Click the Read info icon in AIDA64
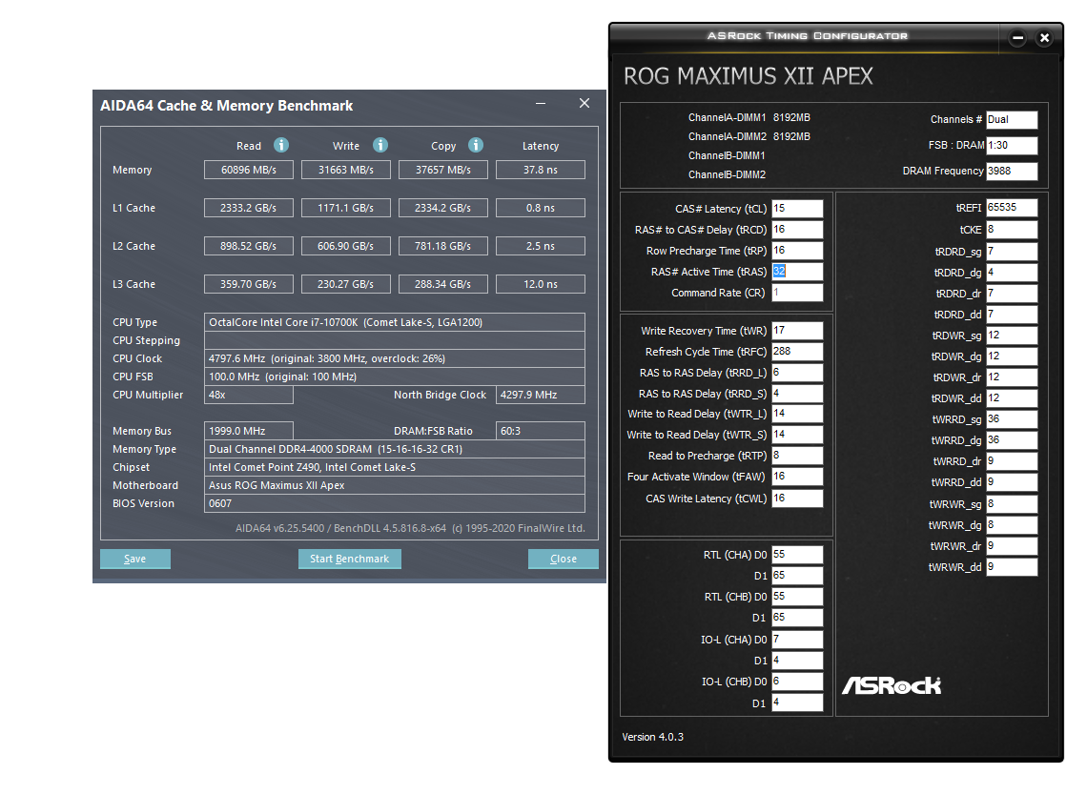 [280, 145]
